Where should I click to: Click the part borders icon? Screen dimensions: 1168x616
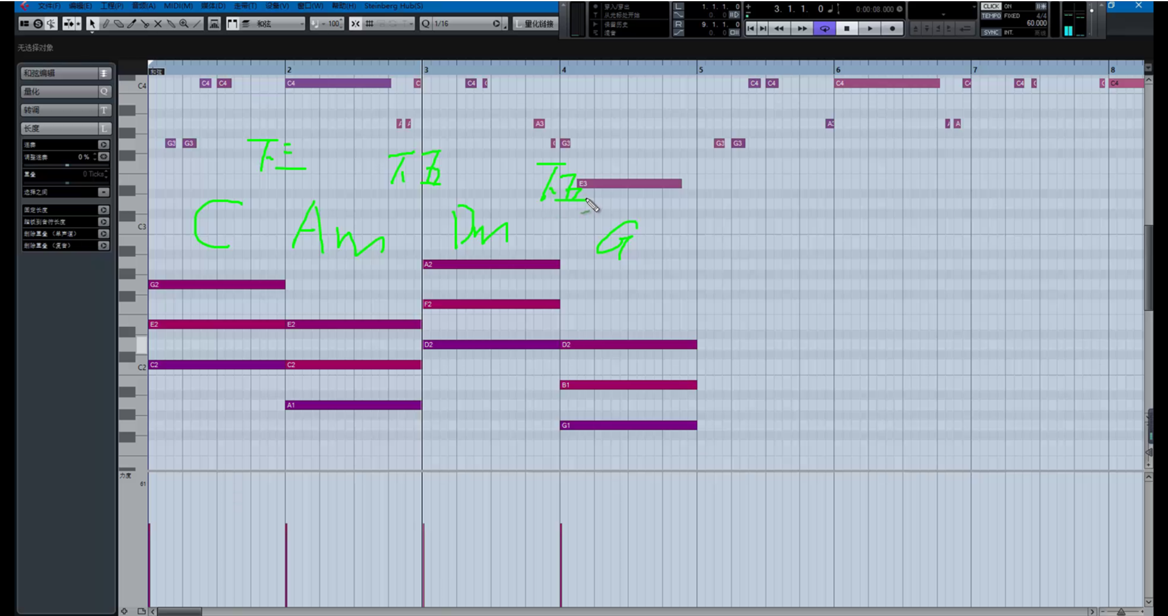click(232, 24)
